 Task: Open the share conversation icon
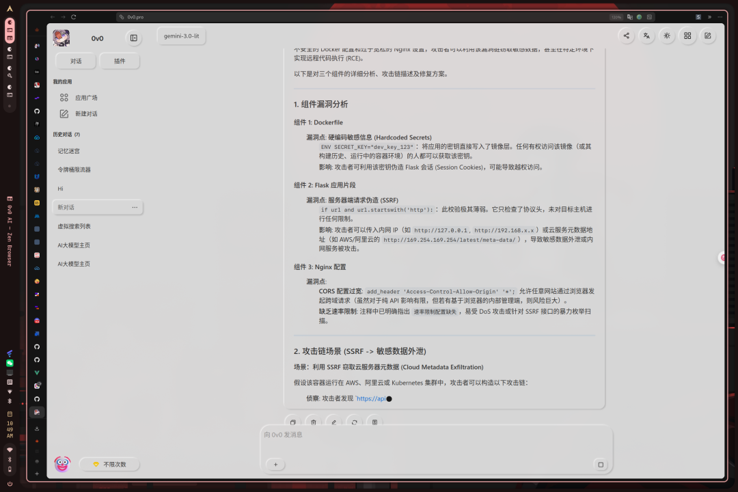(627, 36)
